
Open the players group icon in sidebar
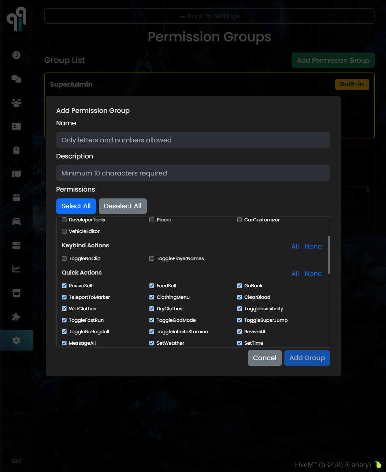(x=16, y=103)
